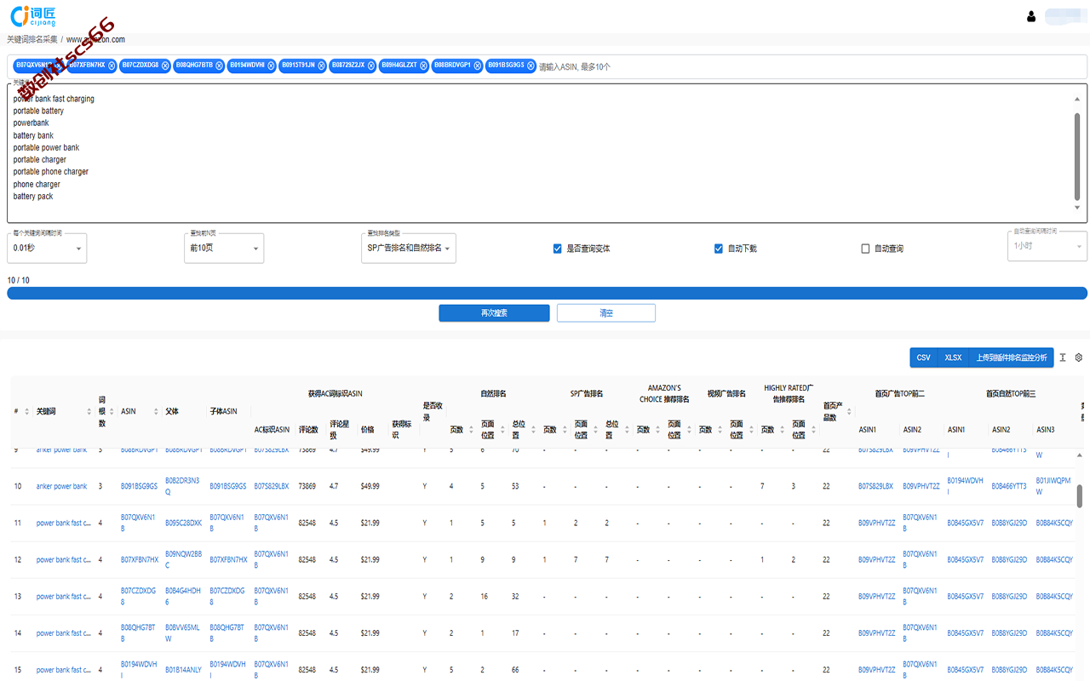Image resolution: width=1090 pixels, height=681 pixels.
Task: Sort by ASIN column
Action: point(156,412)
